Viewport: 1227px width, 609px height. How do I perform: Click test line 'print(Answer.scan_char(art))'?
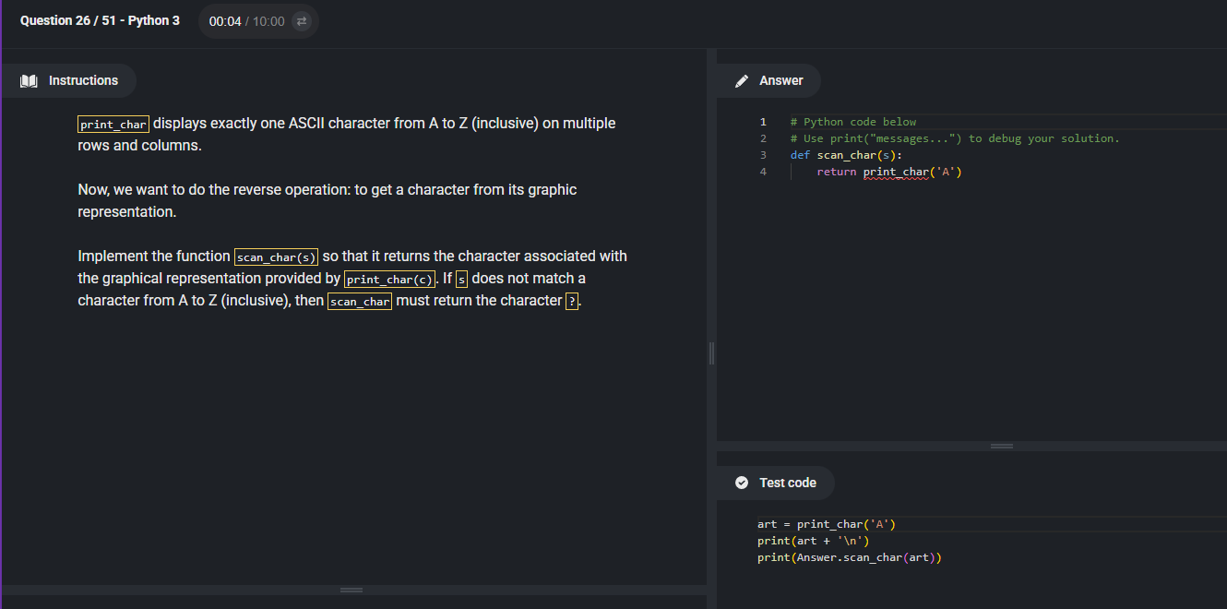point(849,557)
